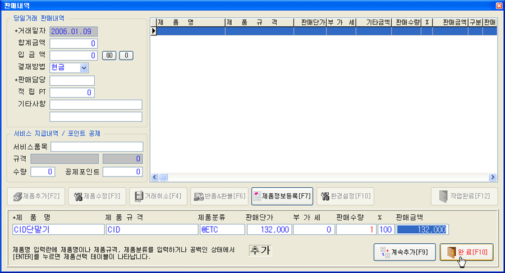Click the 판매수량 column header in grid
The width and height of the screenshot is (505, 273).
(406, 22)
